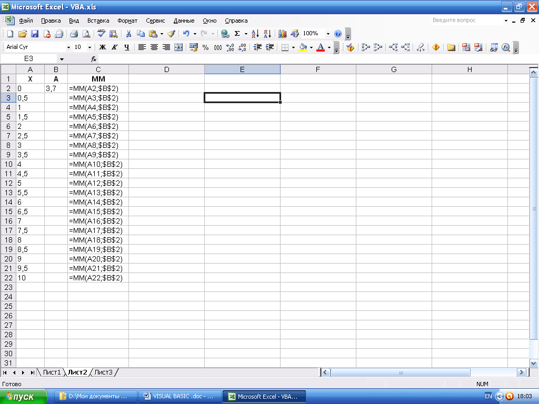
Task: Remove all auditing arrows
Action: click(421, 47)
